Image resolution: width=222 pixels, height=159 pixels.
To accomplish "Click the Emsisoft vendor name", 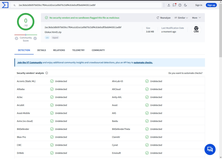I will [x=116, y=153].
